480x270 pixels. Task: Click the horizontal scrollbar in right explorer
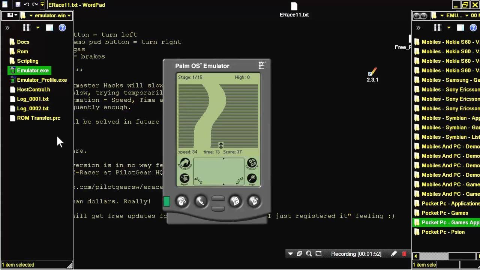(433, 256)
